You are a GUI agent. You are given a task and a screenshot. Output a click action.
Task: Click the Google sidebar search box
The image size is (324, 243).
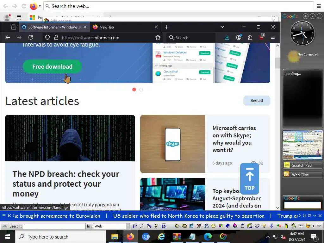(302, 205)
